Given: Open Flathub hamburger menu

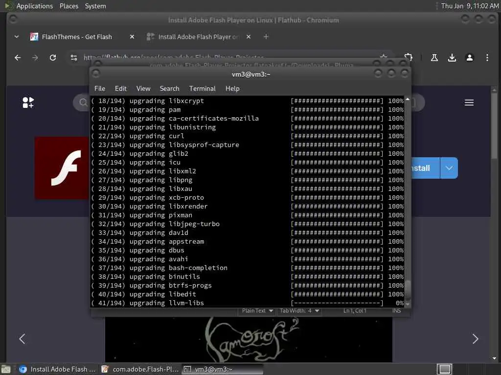Looking at the screenshot, I should 469,103.
